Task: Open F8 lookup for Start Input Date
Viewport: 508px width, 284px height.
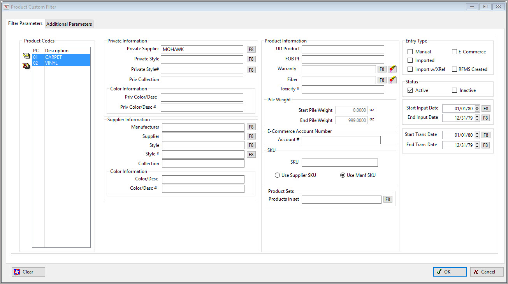Action: tap(486, 109)
